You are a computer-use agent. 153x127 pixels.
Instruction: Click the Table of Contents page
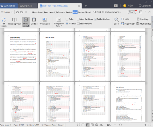(57, 57)
